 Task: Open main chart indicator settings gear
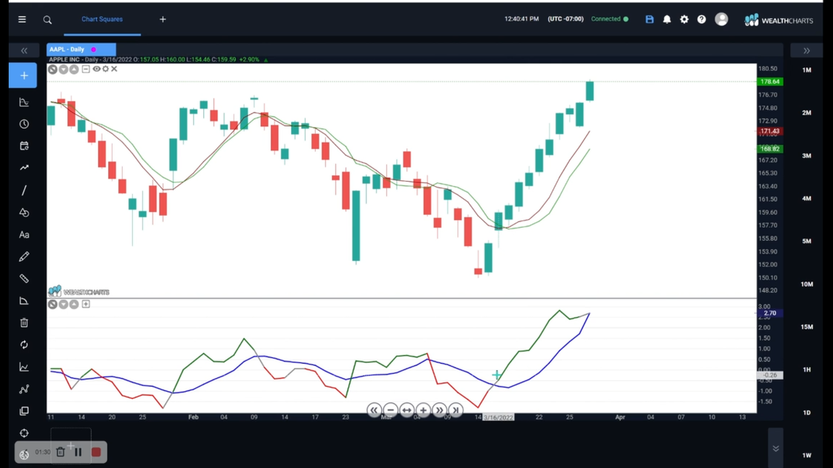tap(105, 69)
